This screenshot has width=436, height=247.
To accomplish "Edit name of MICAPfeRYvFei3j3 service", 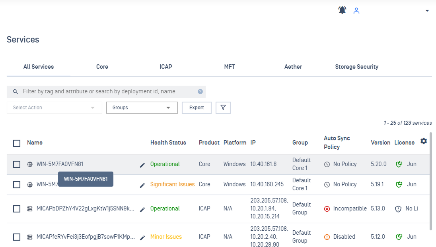I will [x=142, y=238].
